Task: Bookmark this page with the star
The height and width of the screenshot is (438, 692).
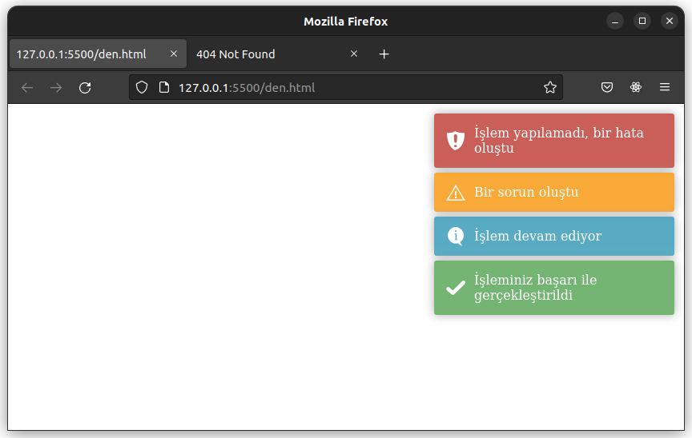Action: click(550, 87)
